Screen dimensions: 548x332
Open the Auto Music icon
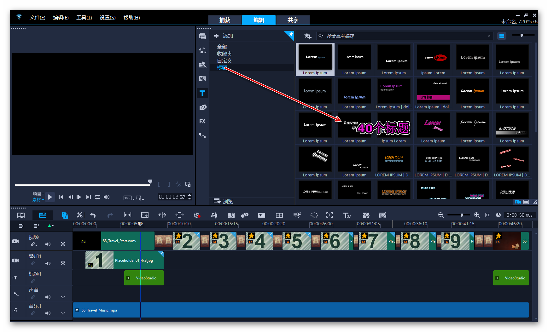tap(231, 215)
